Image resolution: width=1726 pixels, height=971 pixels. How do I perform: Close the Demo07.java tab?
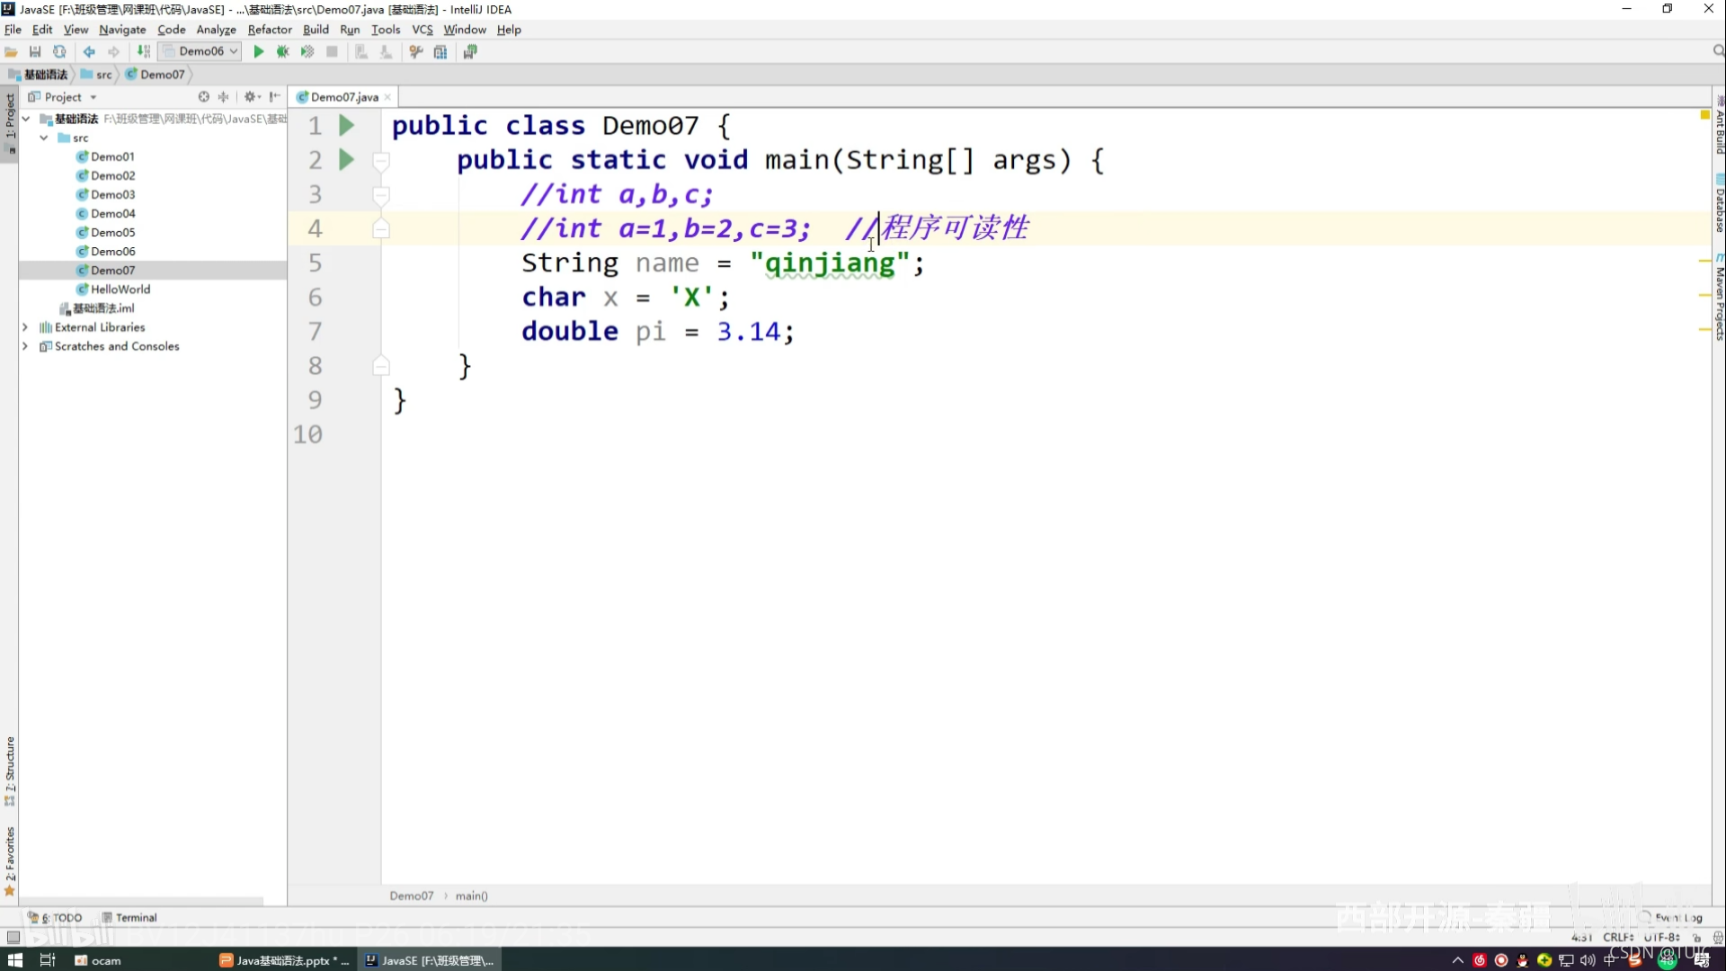click(x=387, y=97)
